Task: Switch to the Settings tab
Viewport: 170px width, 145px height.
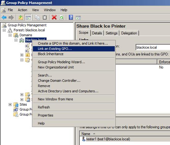Action: click(112, 33)
